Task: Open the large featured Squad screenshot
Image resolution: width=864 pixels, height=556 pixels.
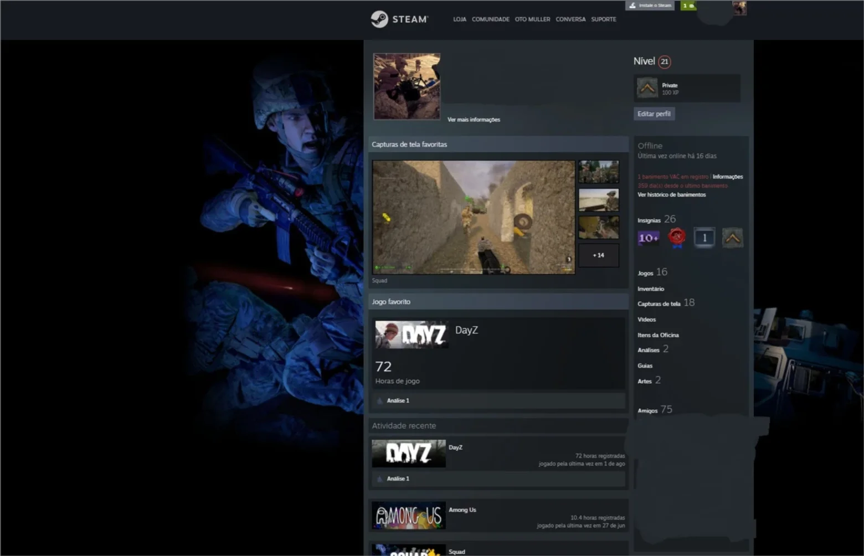Action: pos(474,217)
